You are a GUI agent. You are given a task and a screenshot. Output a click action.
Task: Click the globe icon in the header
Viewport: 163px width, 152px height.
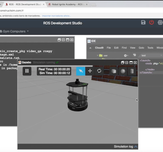(160, 23)
